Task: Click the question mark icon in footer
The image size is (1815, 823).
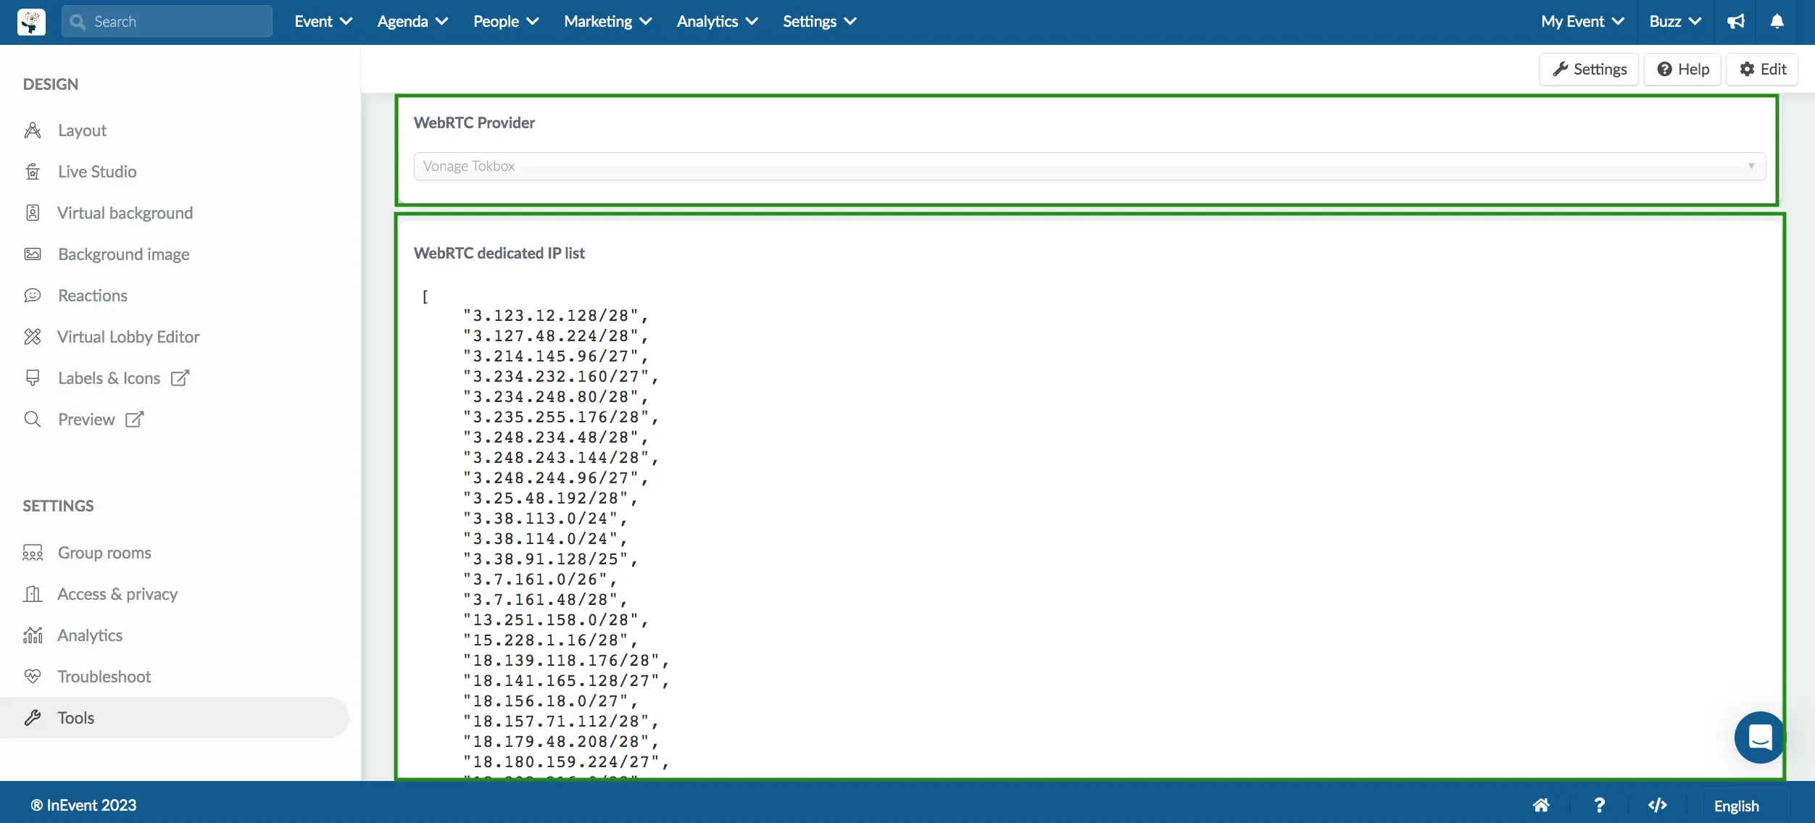Action: (1599, 806)
